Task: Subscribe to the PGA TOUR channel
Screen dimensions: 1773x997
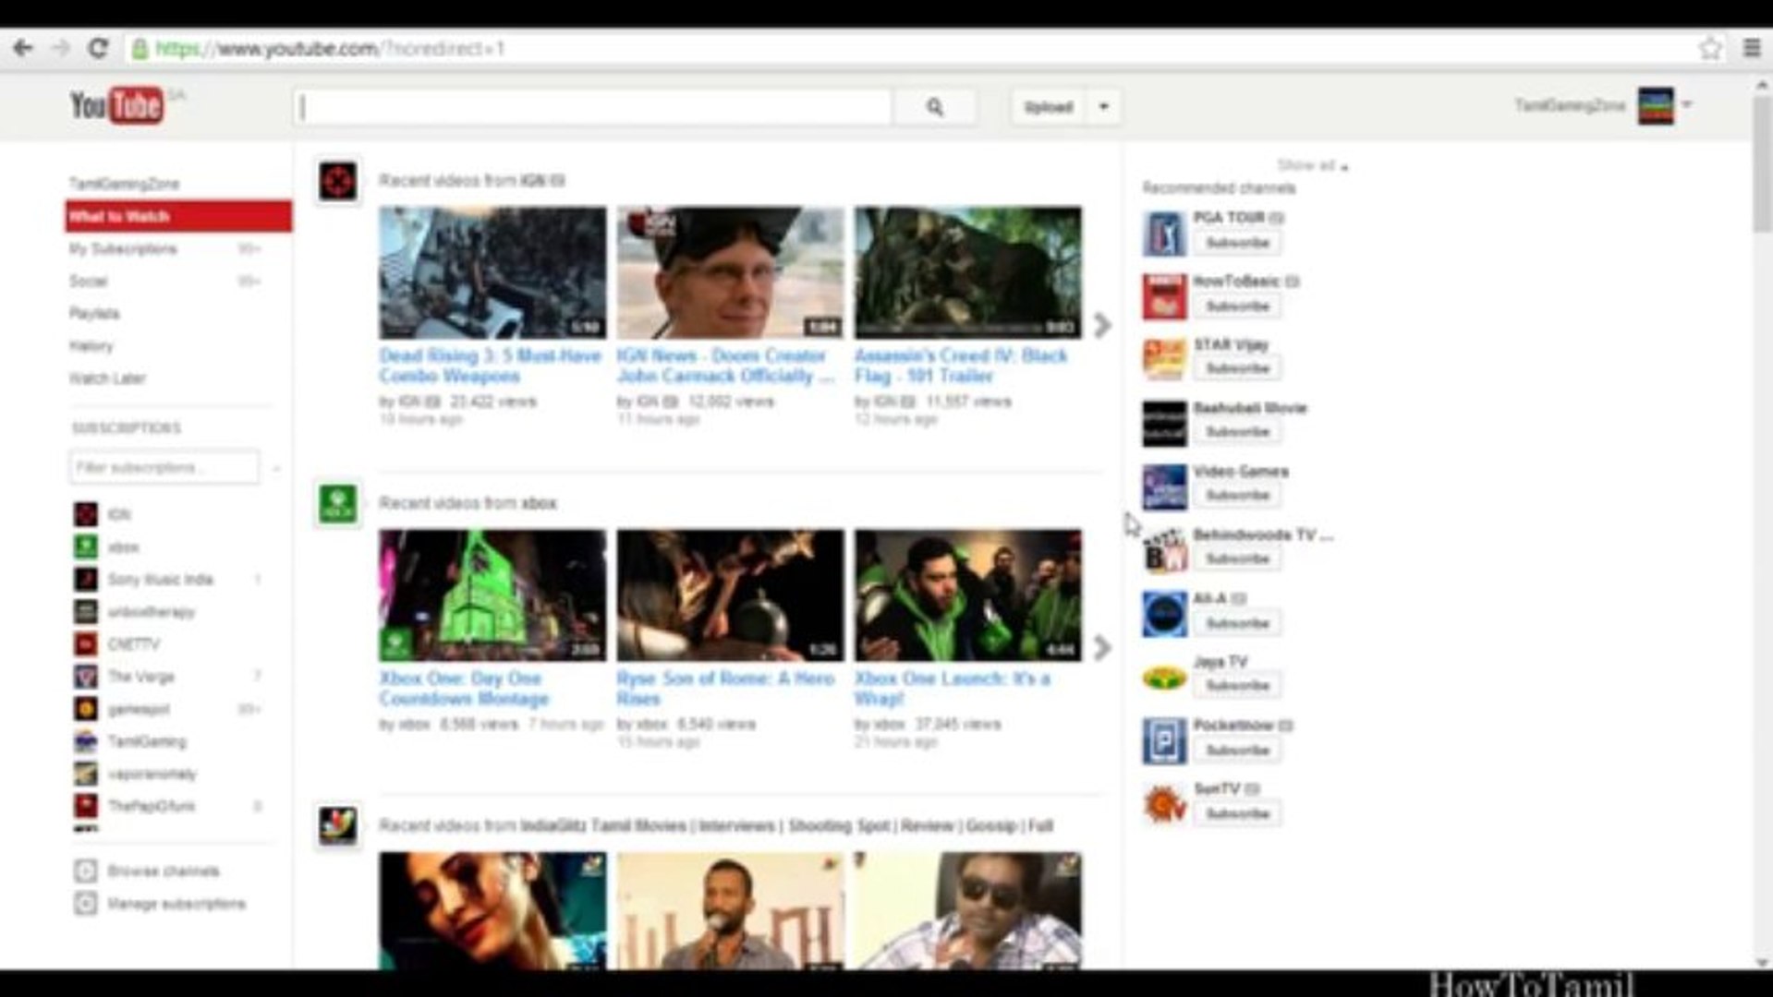Action: coord(1237,243)
